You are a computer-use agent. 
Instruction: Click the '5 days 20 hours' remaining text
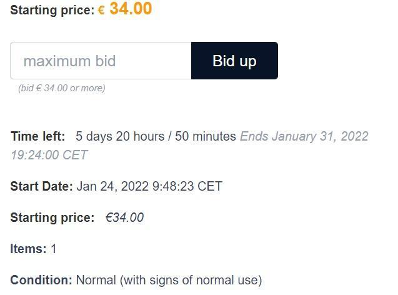tap(120, 136)
